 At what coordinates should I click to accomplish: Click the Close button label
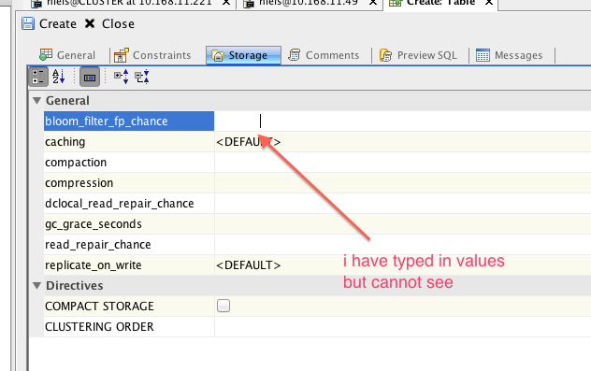(118, 24)
